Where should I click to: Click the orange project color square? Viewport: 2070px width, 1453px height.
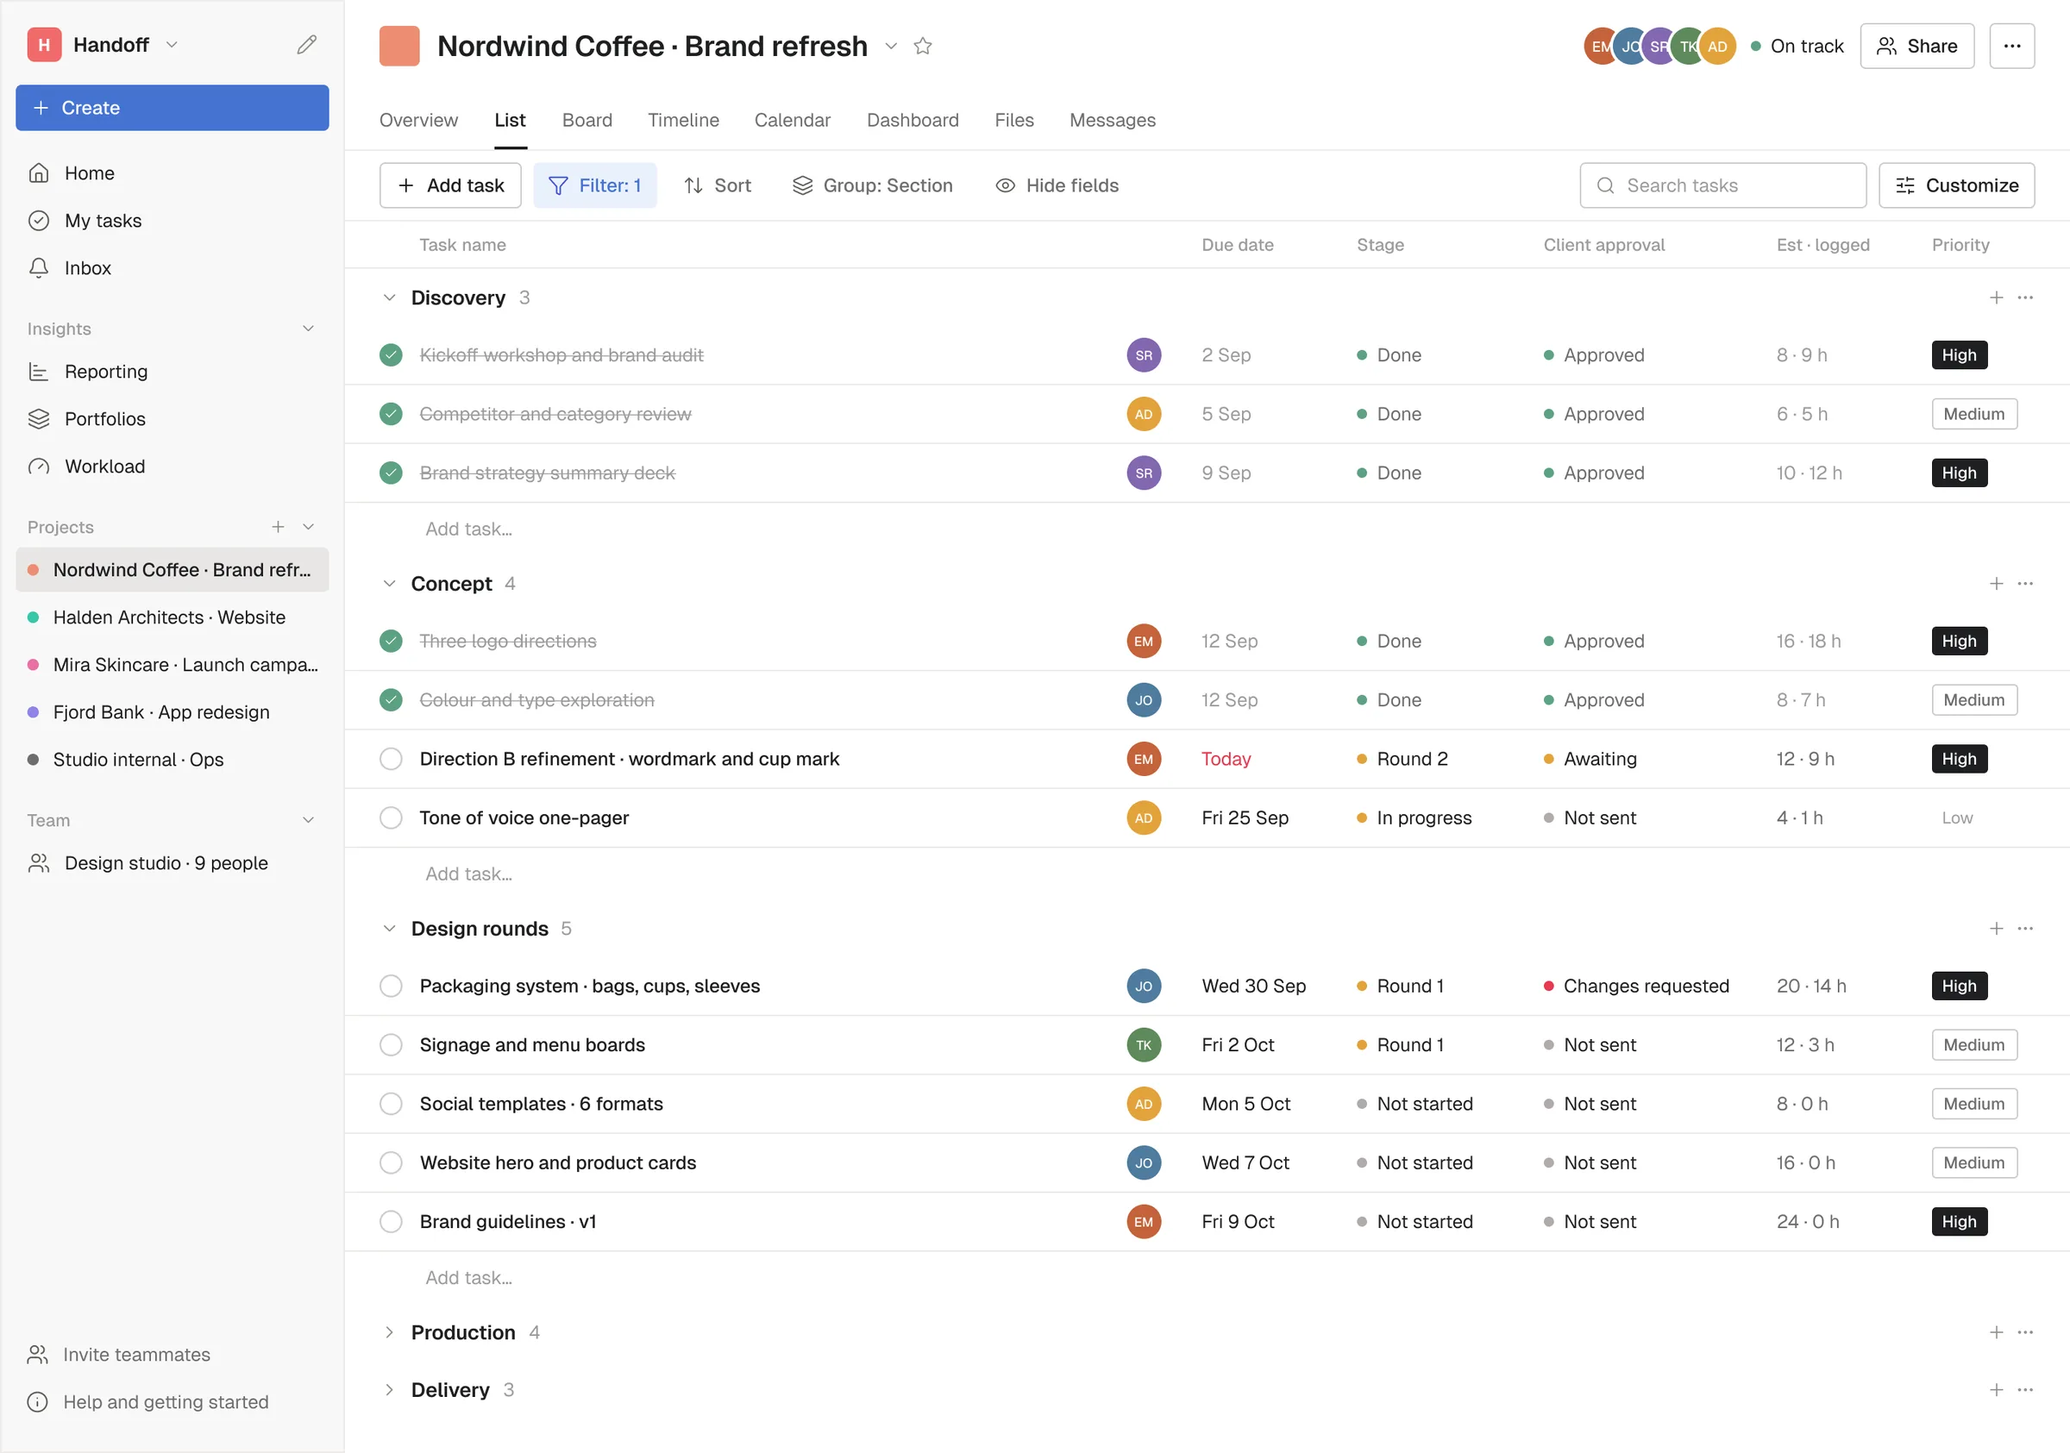(399, 46)
